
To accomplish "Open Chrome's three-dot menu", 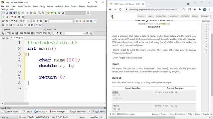I will pyautogui.click(x=210, y=10).
